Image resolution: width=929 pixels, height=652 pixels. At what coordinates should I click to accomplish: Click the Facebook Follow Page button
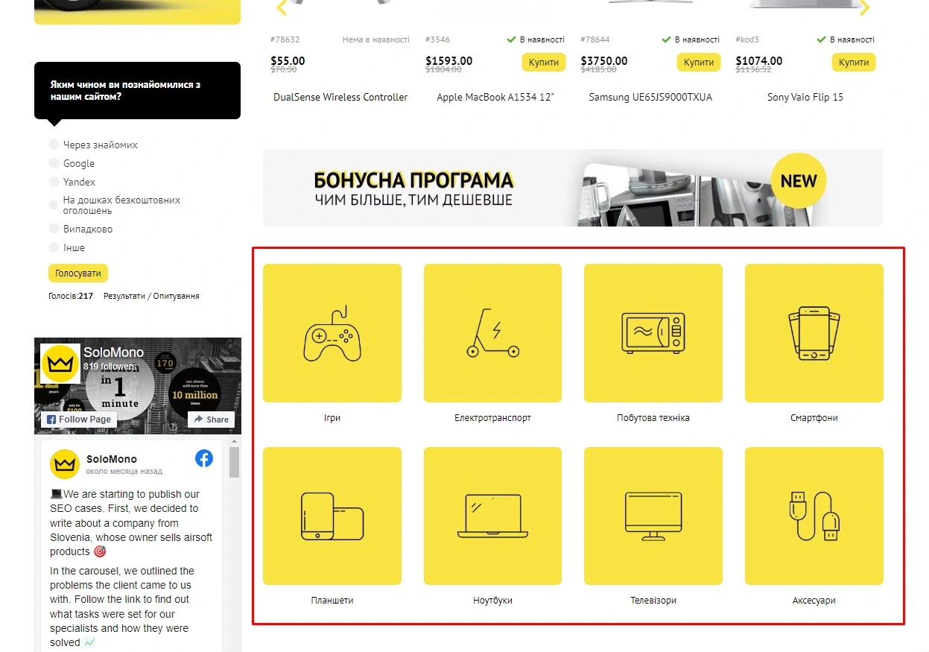79,420
